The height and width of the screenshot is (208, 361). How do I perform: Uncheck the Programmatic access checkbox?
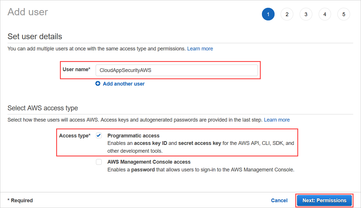[x=99, y=135]
